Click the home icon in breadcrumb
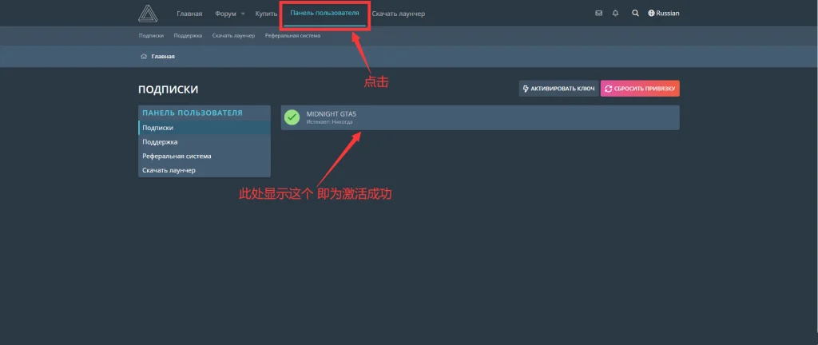The width and height of the screenshot is (818, 345). click(x=143, y=57)
